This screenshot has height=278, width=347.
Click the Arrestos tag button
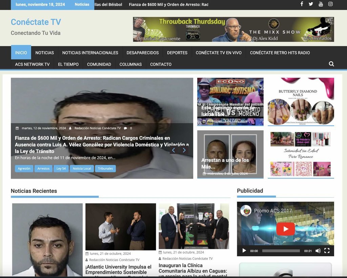[44, 168]
